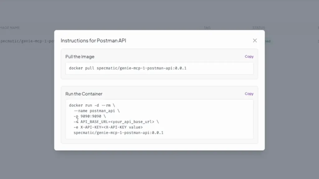The height and width of the screenshot is (179, 319).
Task: Click the green status value in the row
Action: [x=268, y=41]
